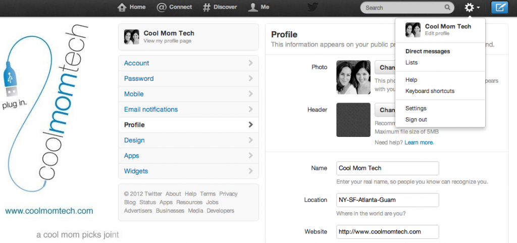Open Direct messages from dropdown

[x=428, y=51]
